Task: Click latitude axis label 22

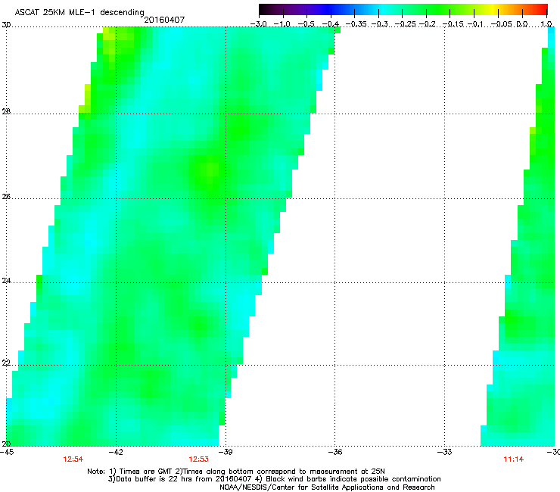Action: (6, 363)
